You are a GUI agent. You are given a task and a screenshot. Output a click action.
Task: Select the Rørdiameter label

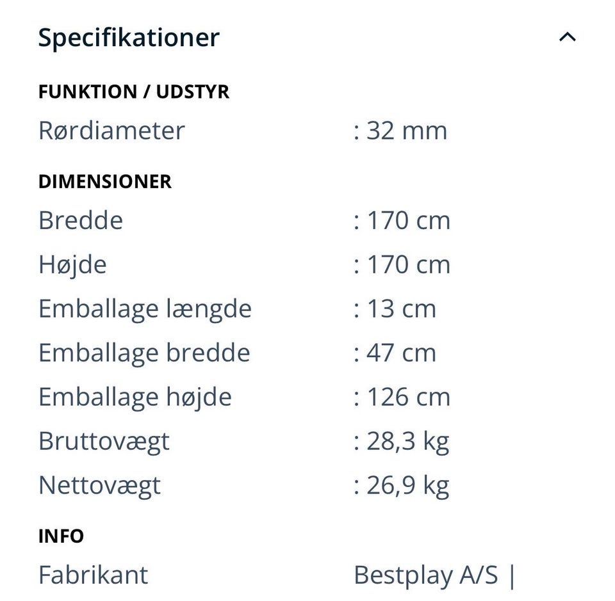[111, 131]
